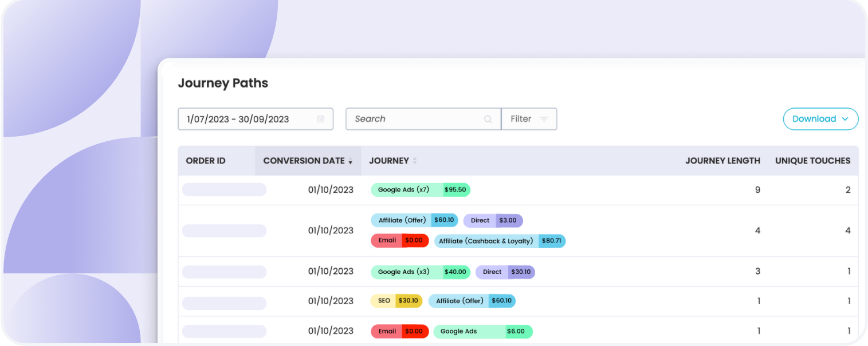868x346 pixels.
Task: Click the Google Ads $6.00 tag
Action: (482, 331)
